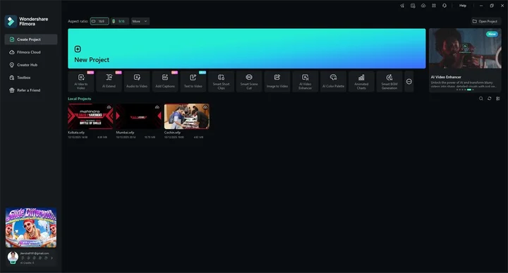Click the Kolkata.wfp file name
508x273 pixels.
76,133
